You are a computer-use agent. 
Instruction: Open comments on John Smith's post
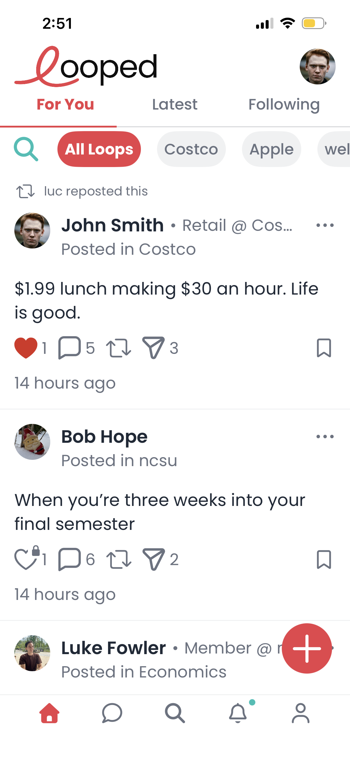[70, 348]
